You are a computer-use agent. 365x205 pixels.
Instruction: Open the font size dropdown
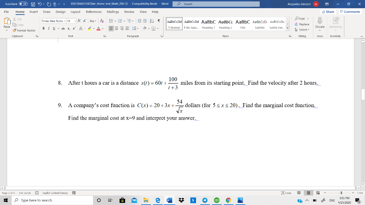tap(75, 21)
